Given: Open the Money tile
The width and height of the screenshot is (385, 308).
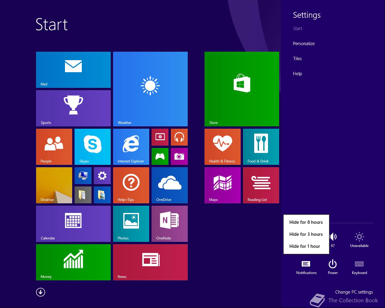Looking at the screenshot, I should [73, 262].
